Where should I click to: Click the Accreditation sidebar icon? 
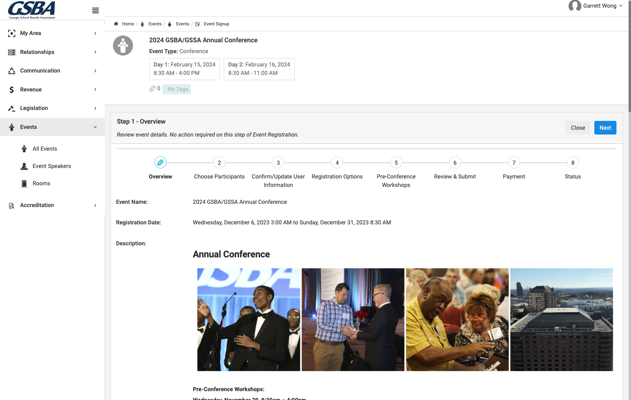click(x=12, y=205)
